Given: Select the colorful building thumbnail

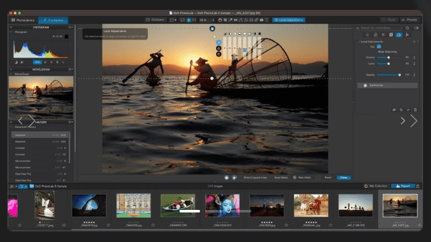Looking at the screenshot, I should pos(134,205).
